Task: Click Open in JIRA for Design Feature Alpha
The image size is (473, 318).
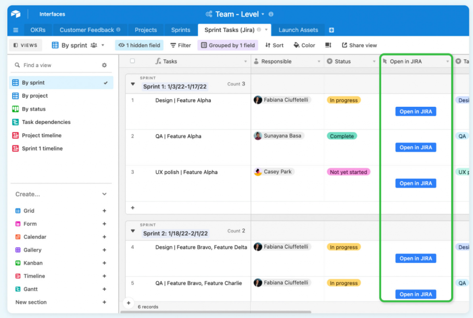Action: tap(416, 111)
